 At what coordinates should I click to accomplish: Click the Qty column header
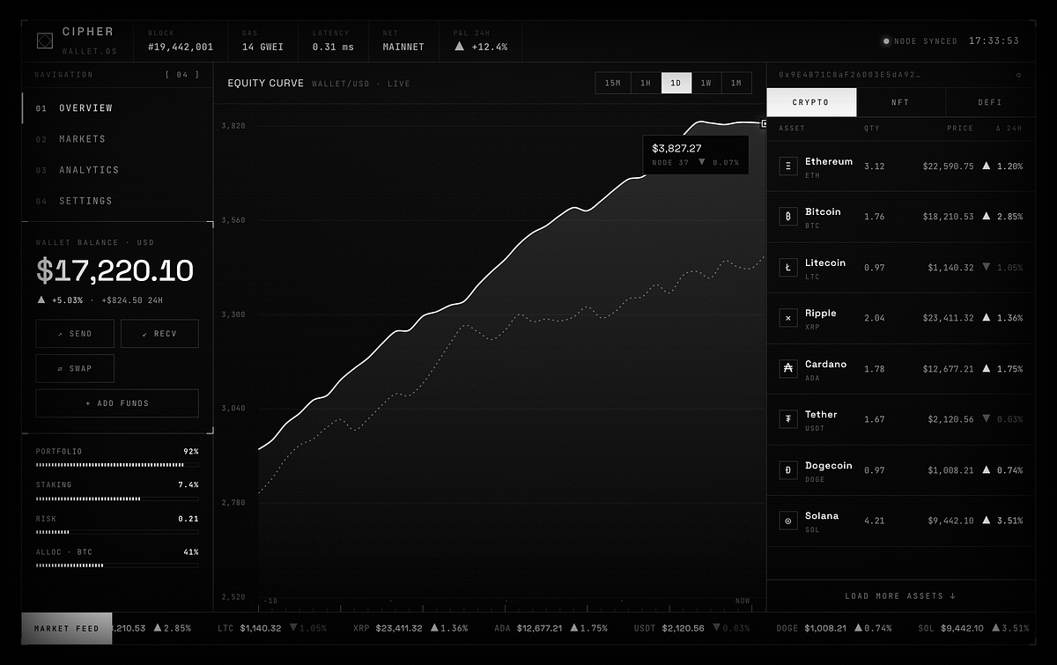[x=872, y=129]
